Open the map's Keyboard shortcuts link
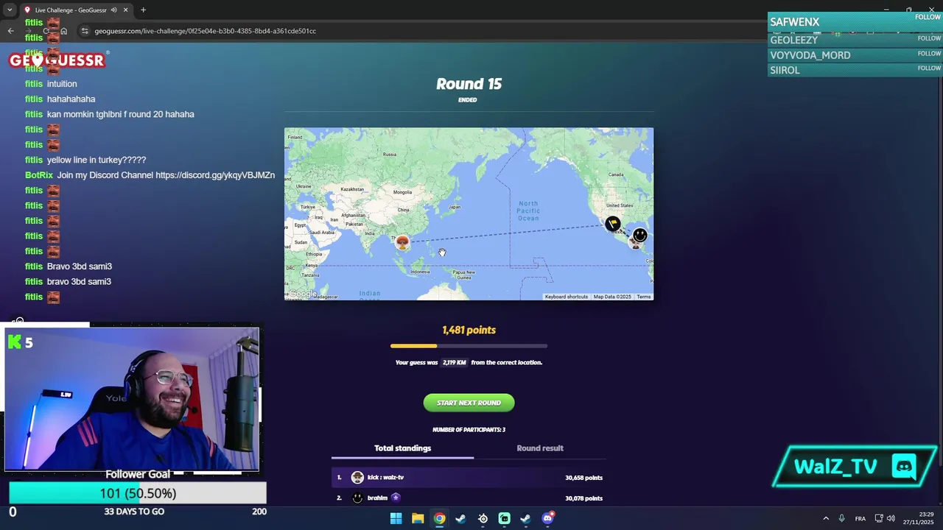The width and height of the screenshot is (943, 530). 567,297
